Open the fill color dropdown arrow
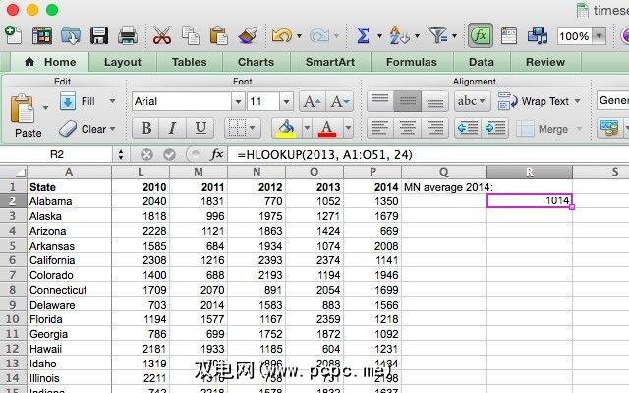The width and height of the screenshot is (629, 393). point(307,129)
